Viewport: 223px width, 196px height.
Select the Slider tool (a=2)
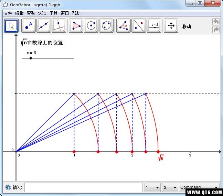pyautogui.click(x=154, y=26)
